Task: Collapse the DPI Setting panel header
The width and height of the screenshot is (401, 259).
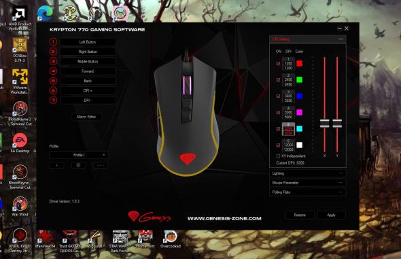Action: coord(308,39)
